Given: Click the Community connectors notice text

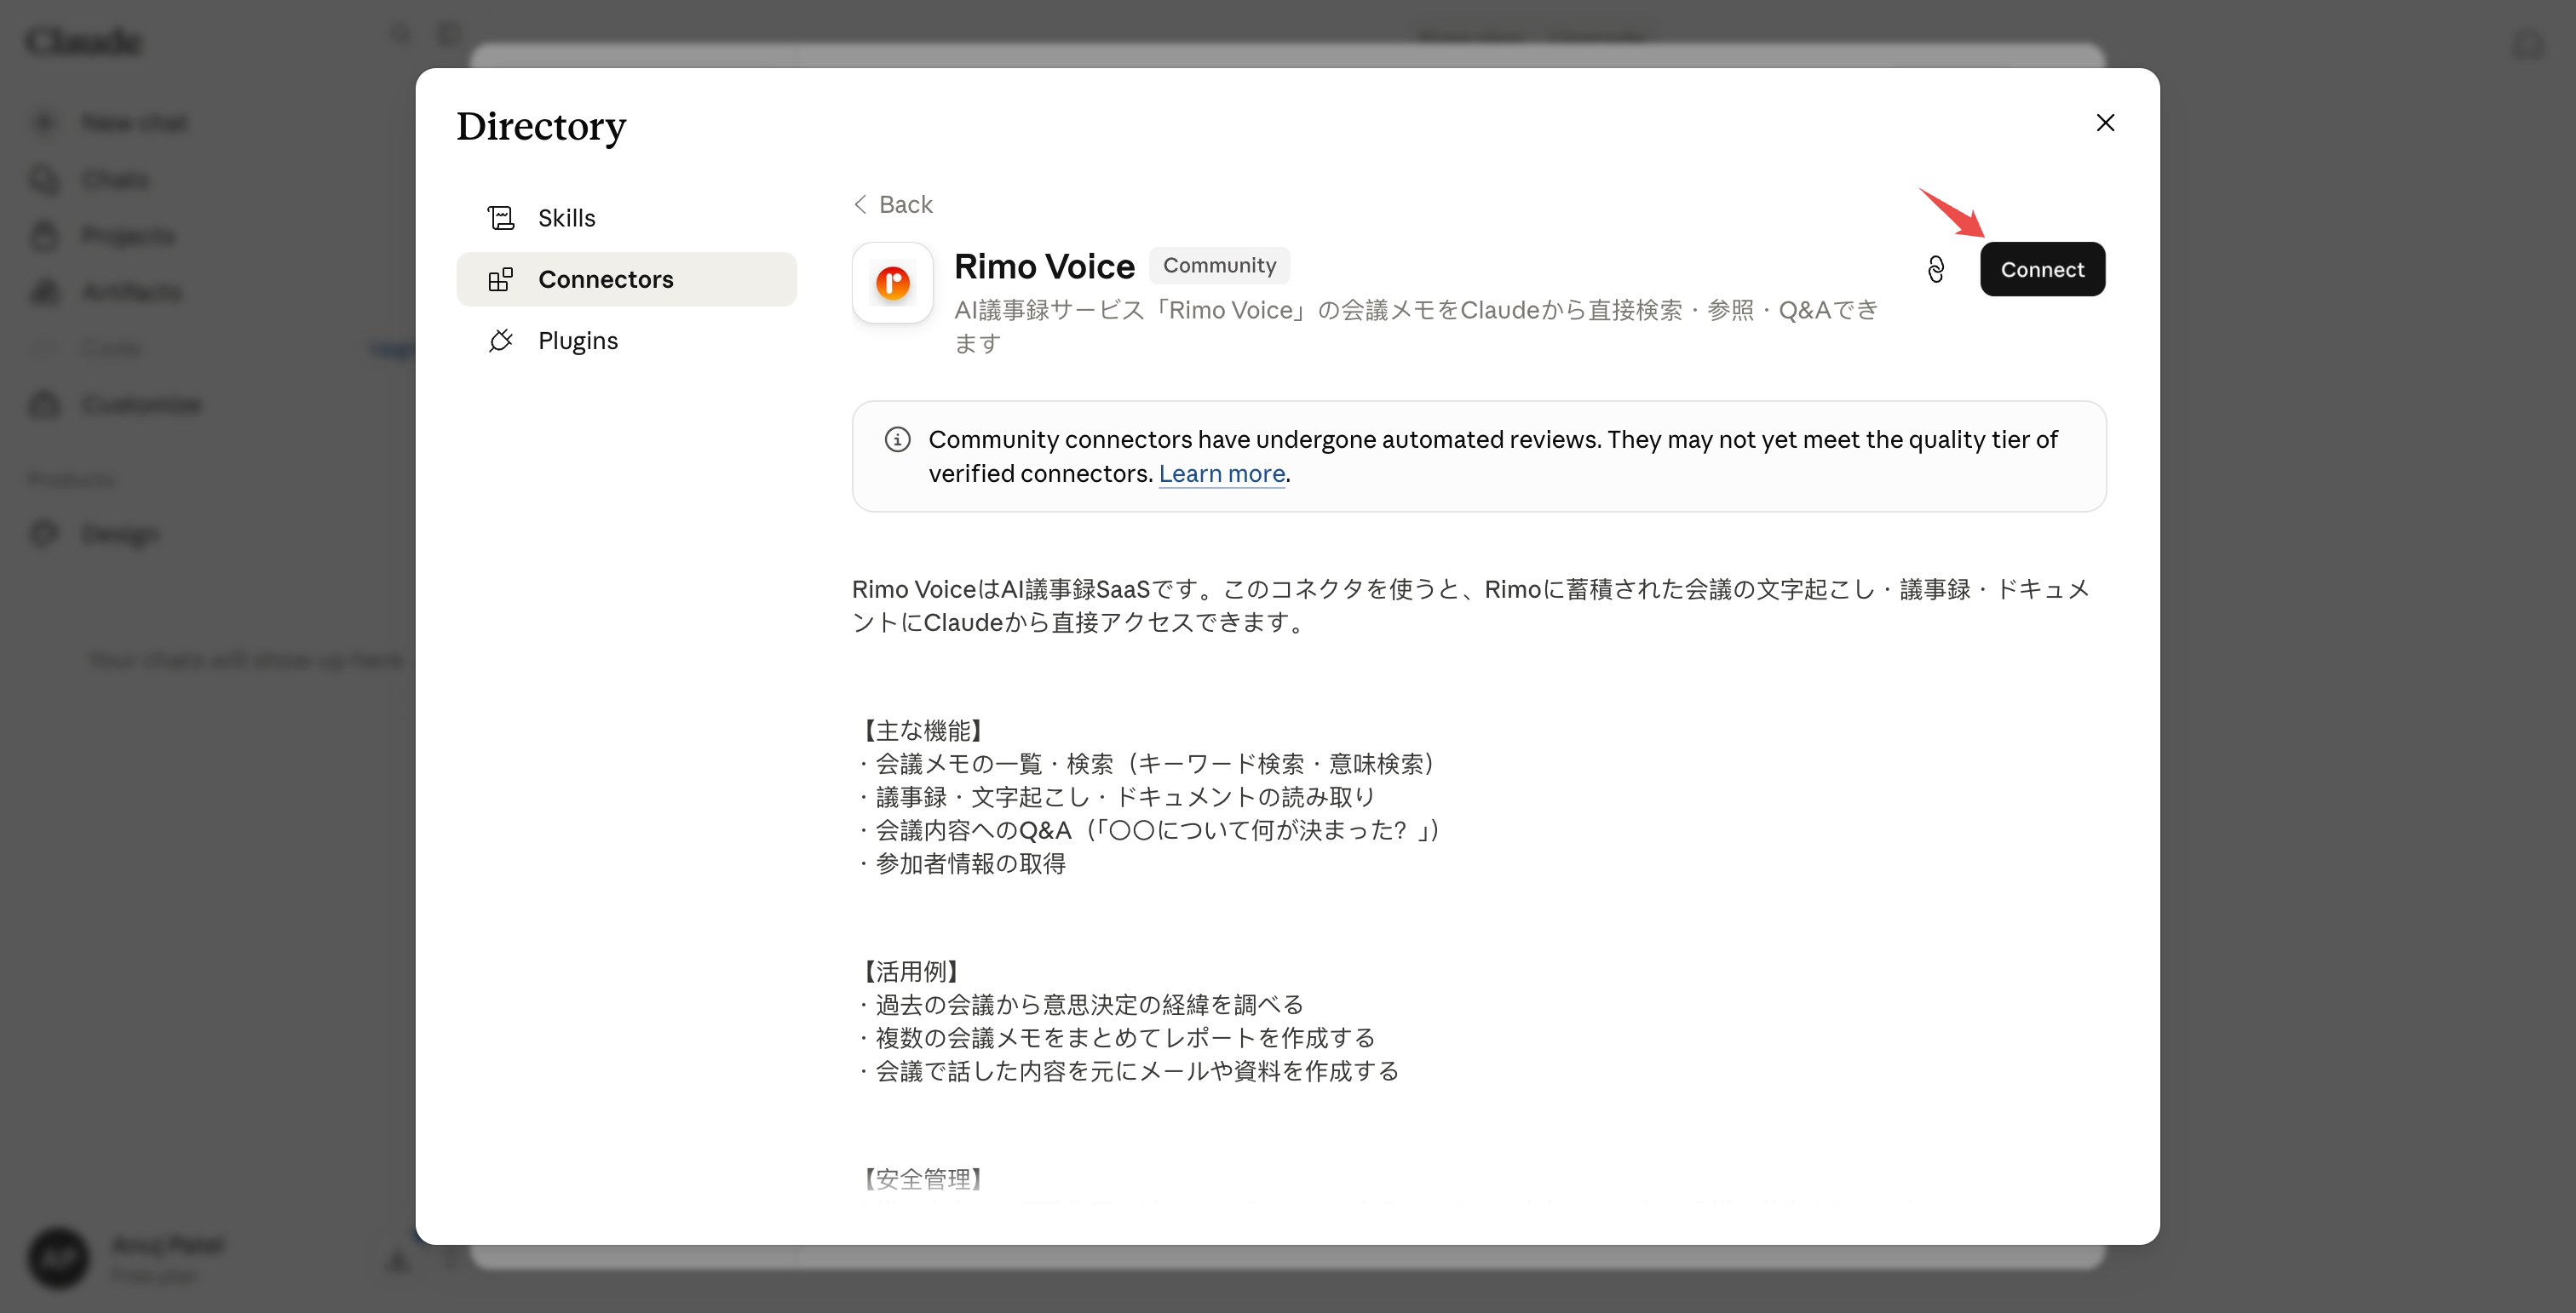Looking at the screenshot, I should tap(1492, 456).
